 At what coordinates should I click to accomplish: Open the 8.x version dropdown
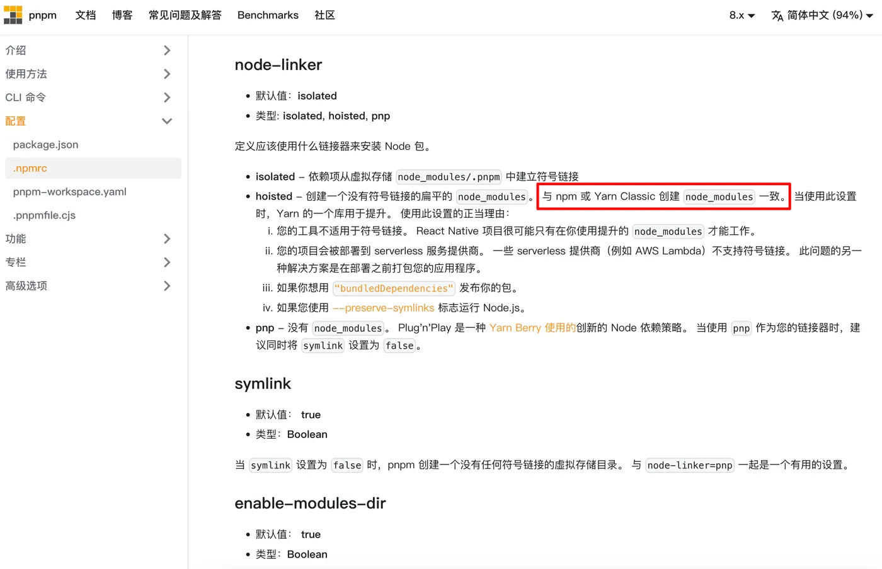(x=742, y=15)
